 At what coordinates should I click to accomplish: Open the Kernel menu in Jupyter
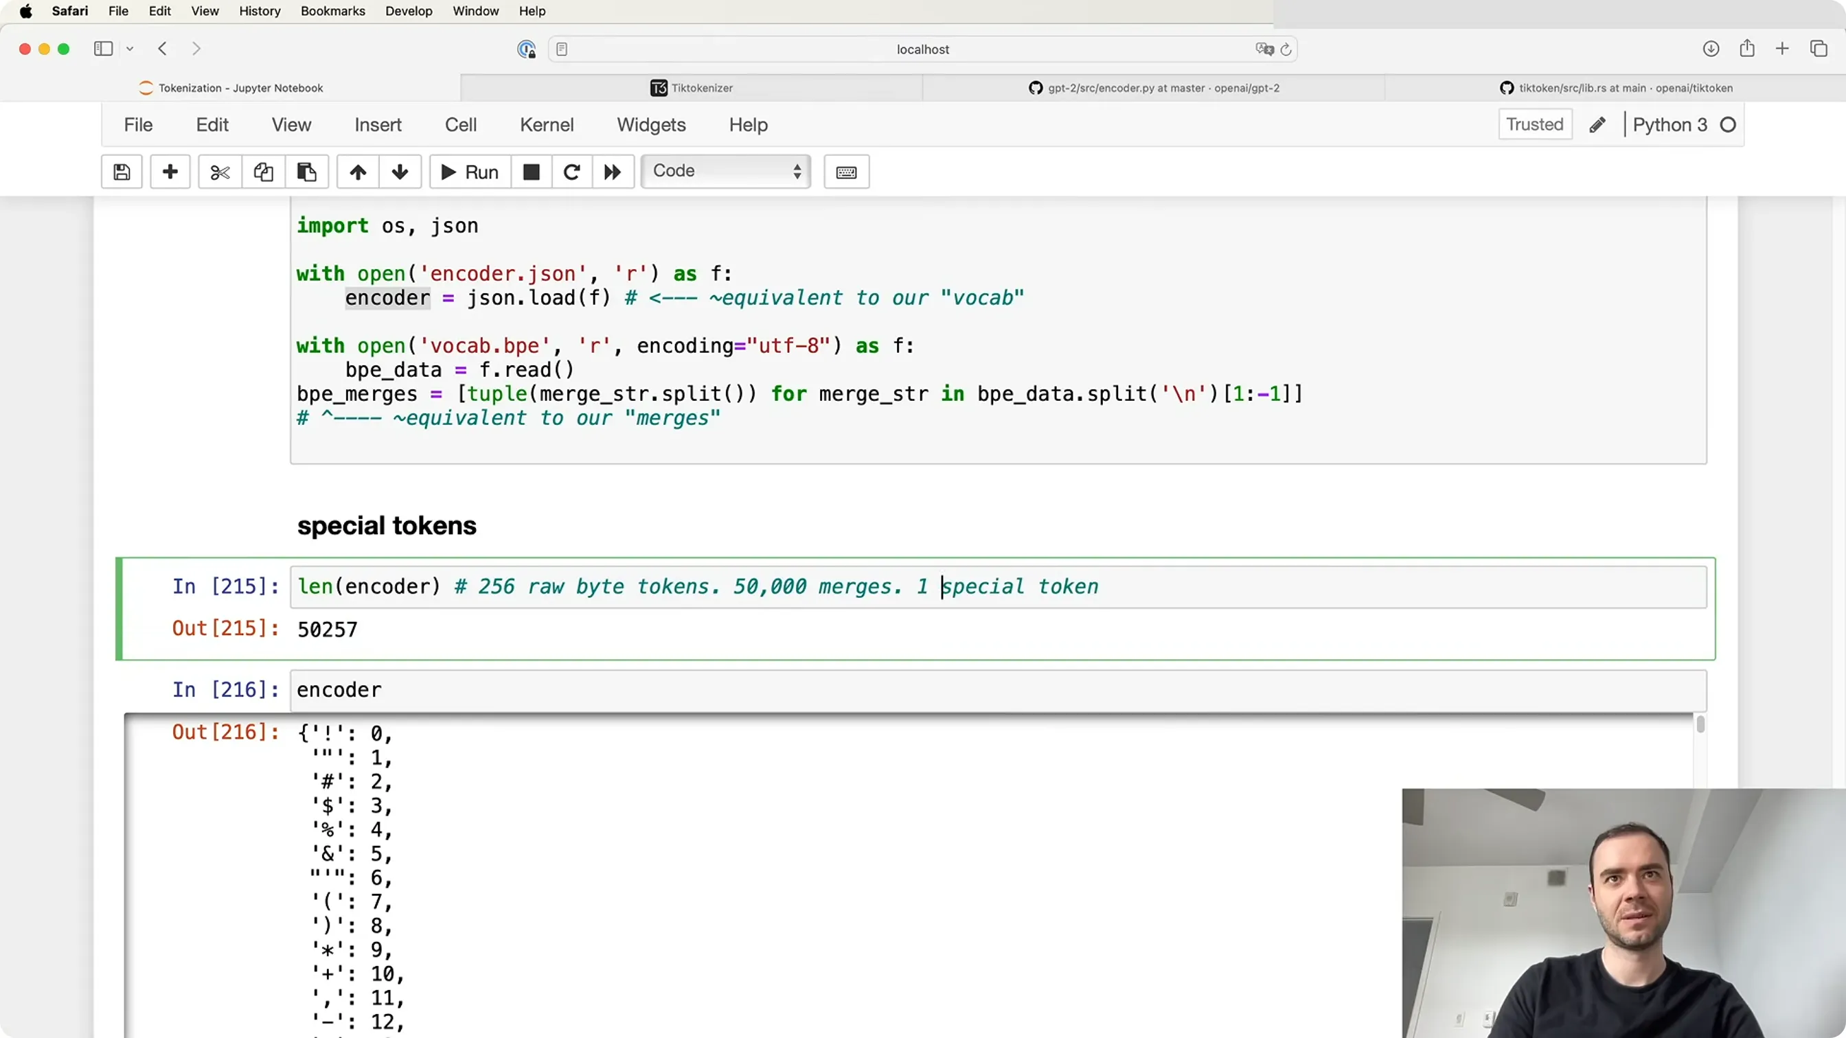(x=547, y=125)
